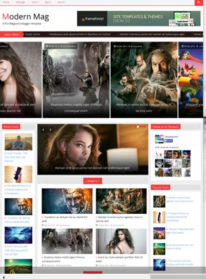Open post Fusce eu nulla semper porttitor
The image size is (206, 279).
tap(119, 259)
